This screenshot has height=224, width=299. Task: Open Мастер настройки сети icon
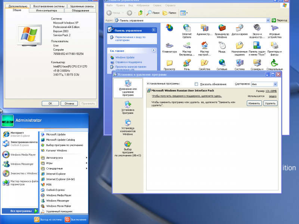click(204, 49)
